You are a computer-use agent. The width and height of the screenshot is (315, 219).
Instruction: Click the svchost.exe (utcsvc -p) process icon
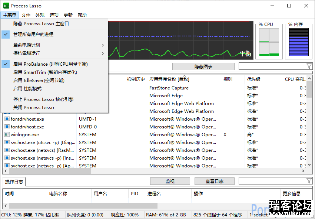(x=7, y=142)
